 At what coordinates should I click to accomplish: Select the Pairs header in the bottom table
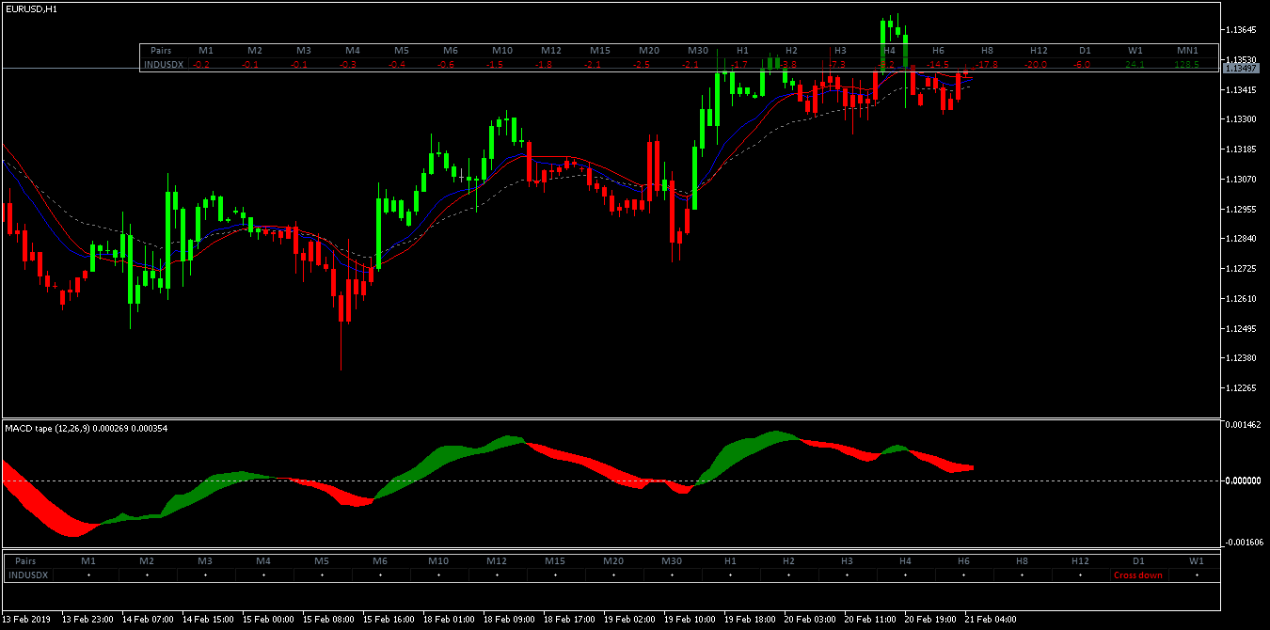[x=25, y=560]
